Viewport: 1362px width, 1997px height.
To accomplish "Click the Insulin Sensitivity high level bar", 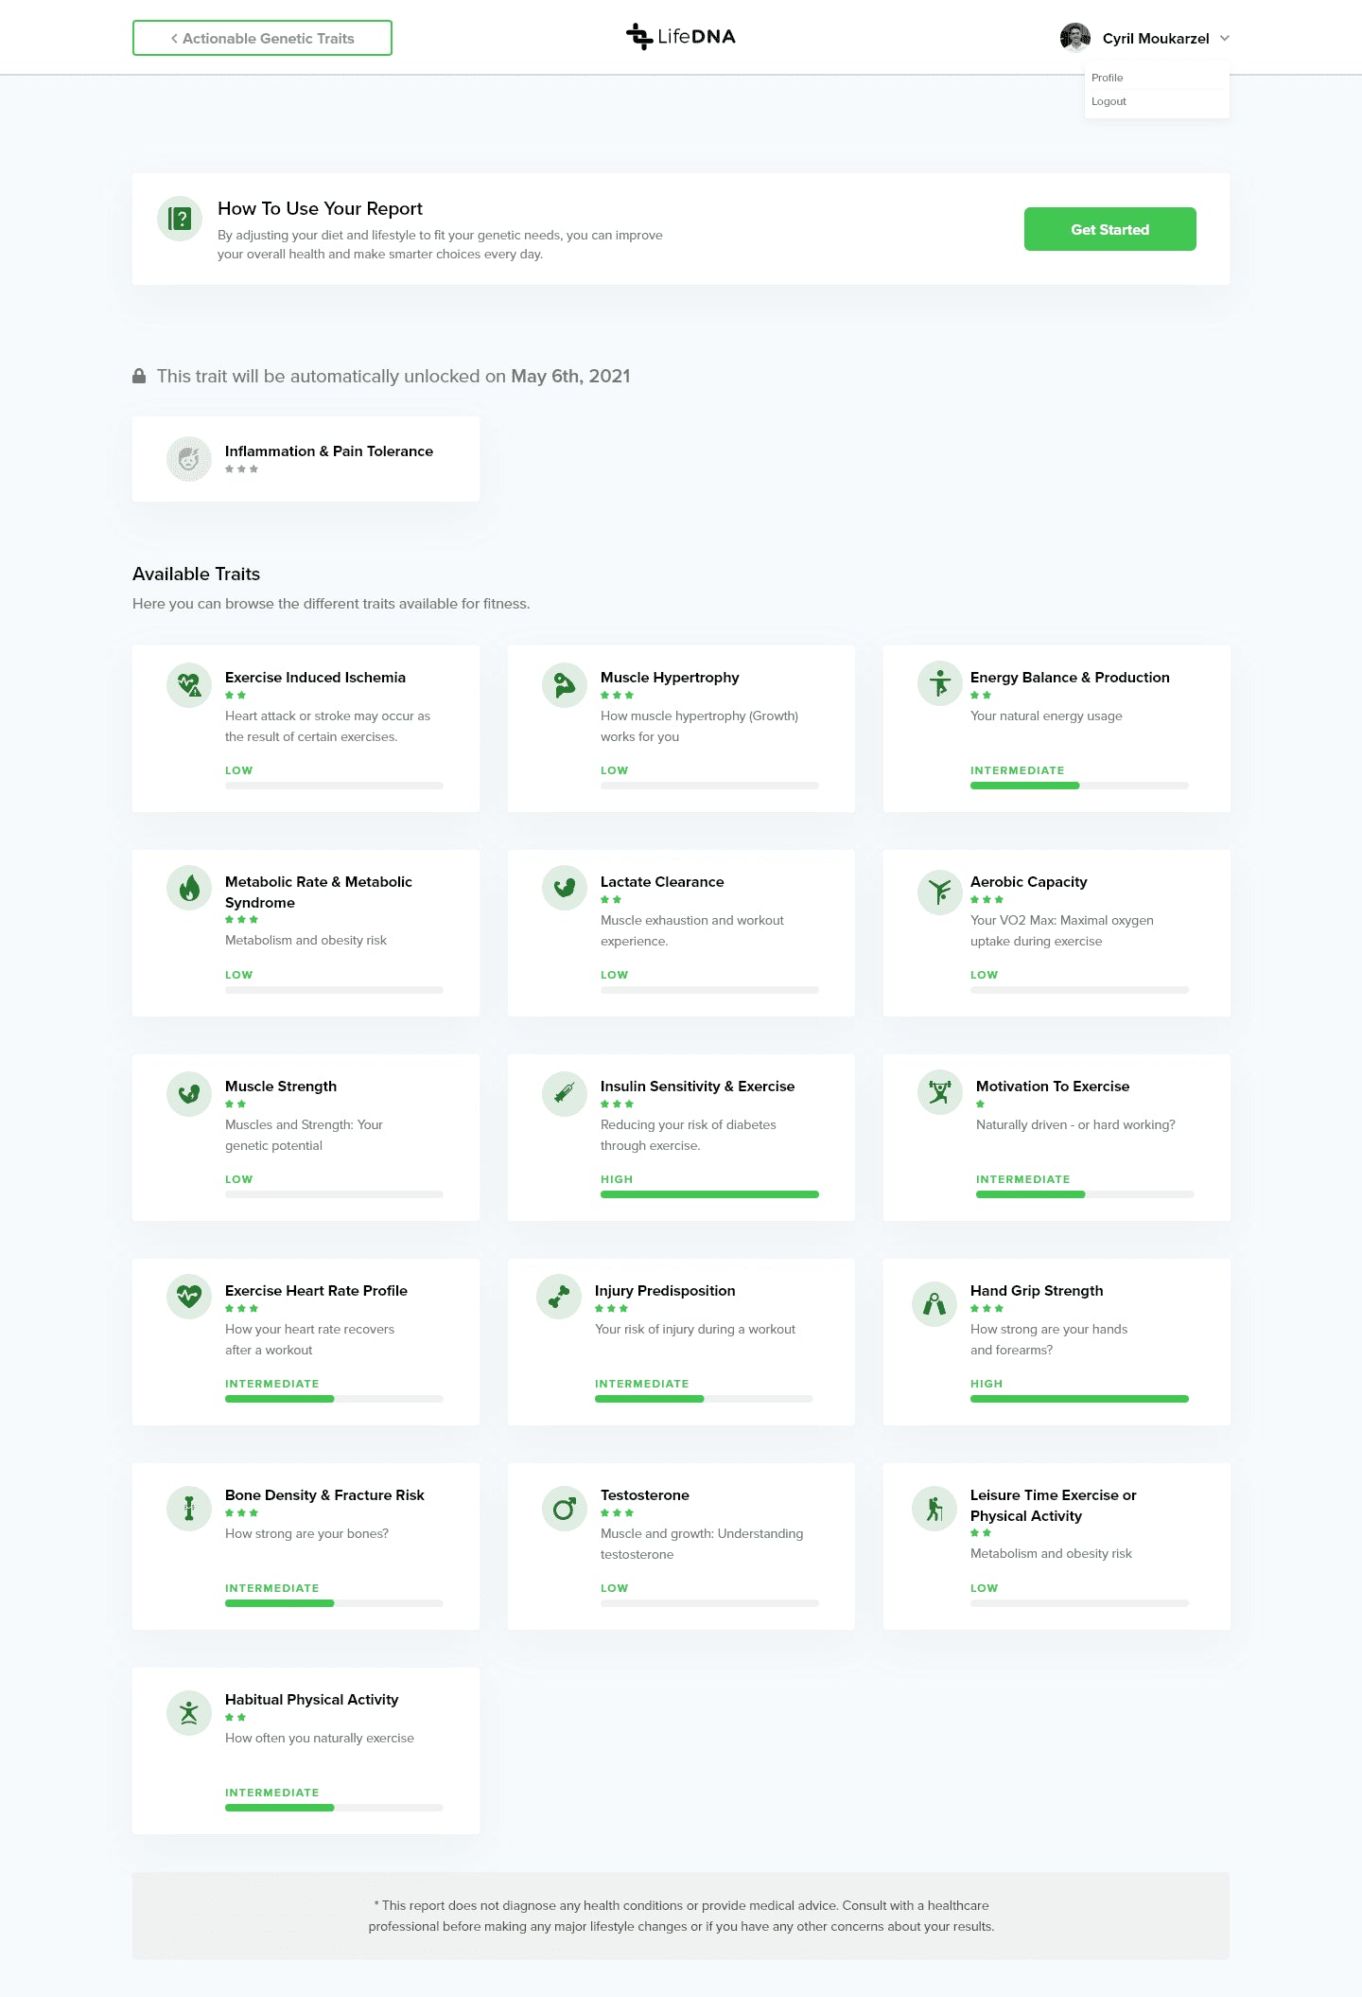I will coord(709,1194).
